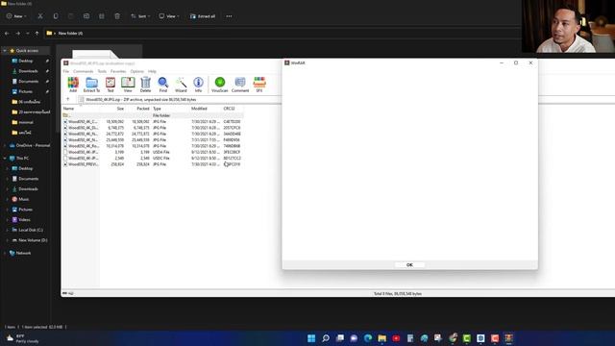Expand the OneDrive - Personal node
The image size is (615, 346).
click(5, 145)
